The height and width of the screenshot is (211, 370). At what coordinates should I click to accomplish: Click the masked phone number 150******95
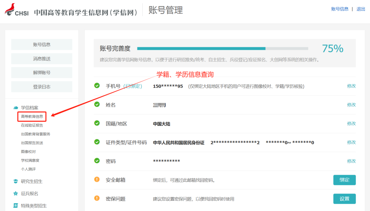tap(168, 86)
